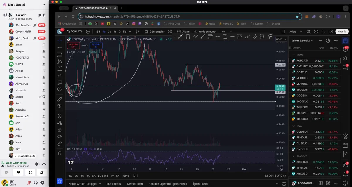
Task: Open Yeniden Oynatma İşlem Paneli tab
Action: tap(168, 184)
